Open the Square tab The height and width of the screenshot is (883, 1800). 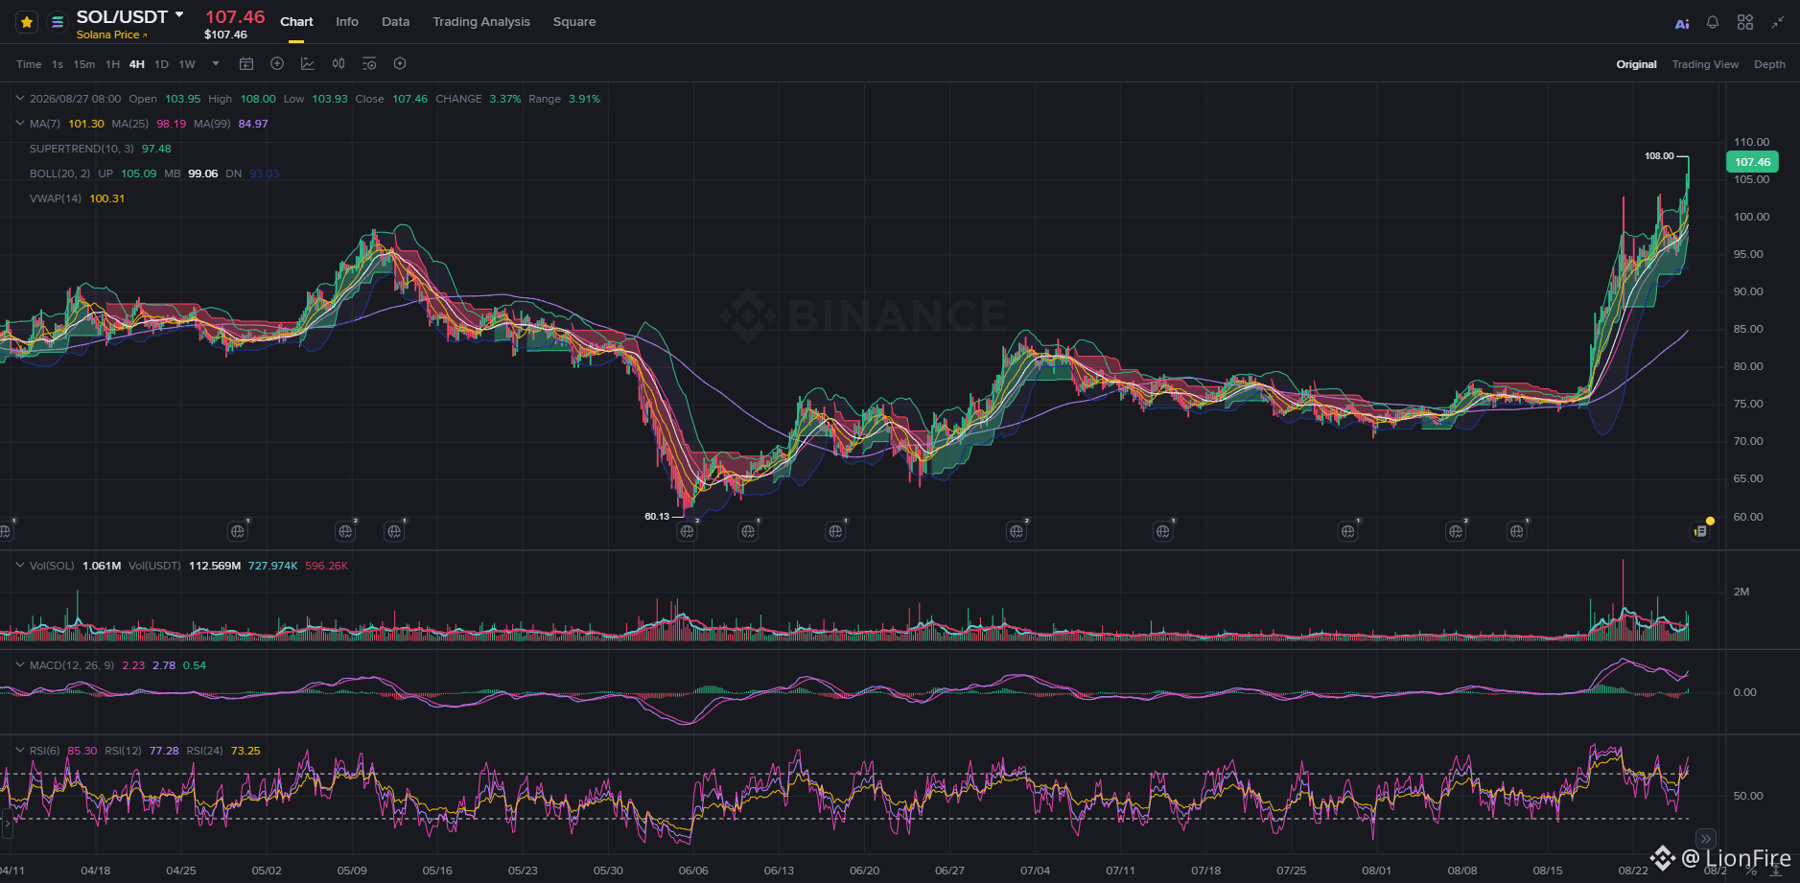click(x=574, y=22)
